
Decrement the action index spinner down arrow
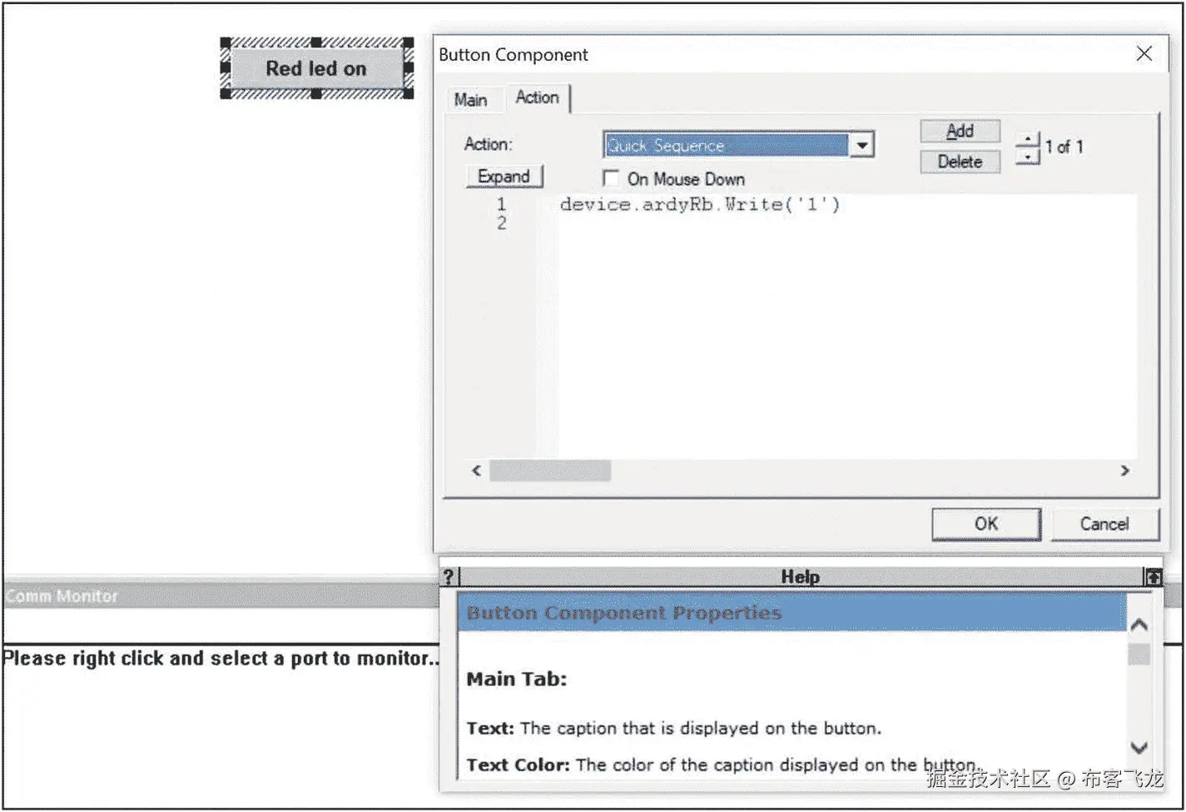click(x=1029, y=157)
